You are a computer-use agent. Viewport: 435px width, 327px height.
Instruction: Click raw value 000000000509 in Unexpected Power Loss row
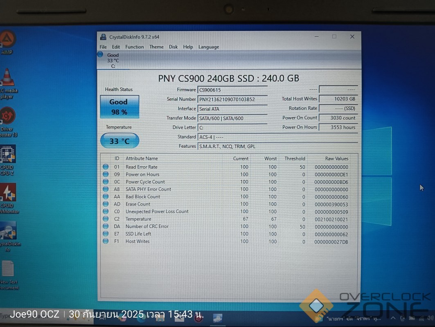331,212
